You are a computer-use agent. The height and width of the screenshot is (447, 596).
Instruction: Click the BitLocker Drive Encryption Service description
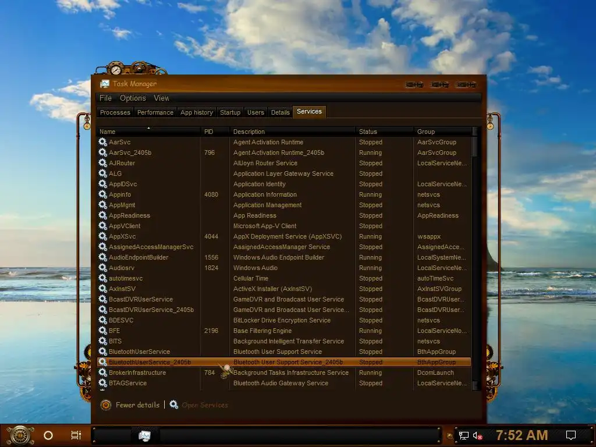pos(282,320)
